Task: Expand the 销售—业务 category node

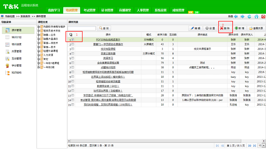Action: tap(39, 35)
